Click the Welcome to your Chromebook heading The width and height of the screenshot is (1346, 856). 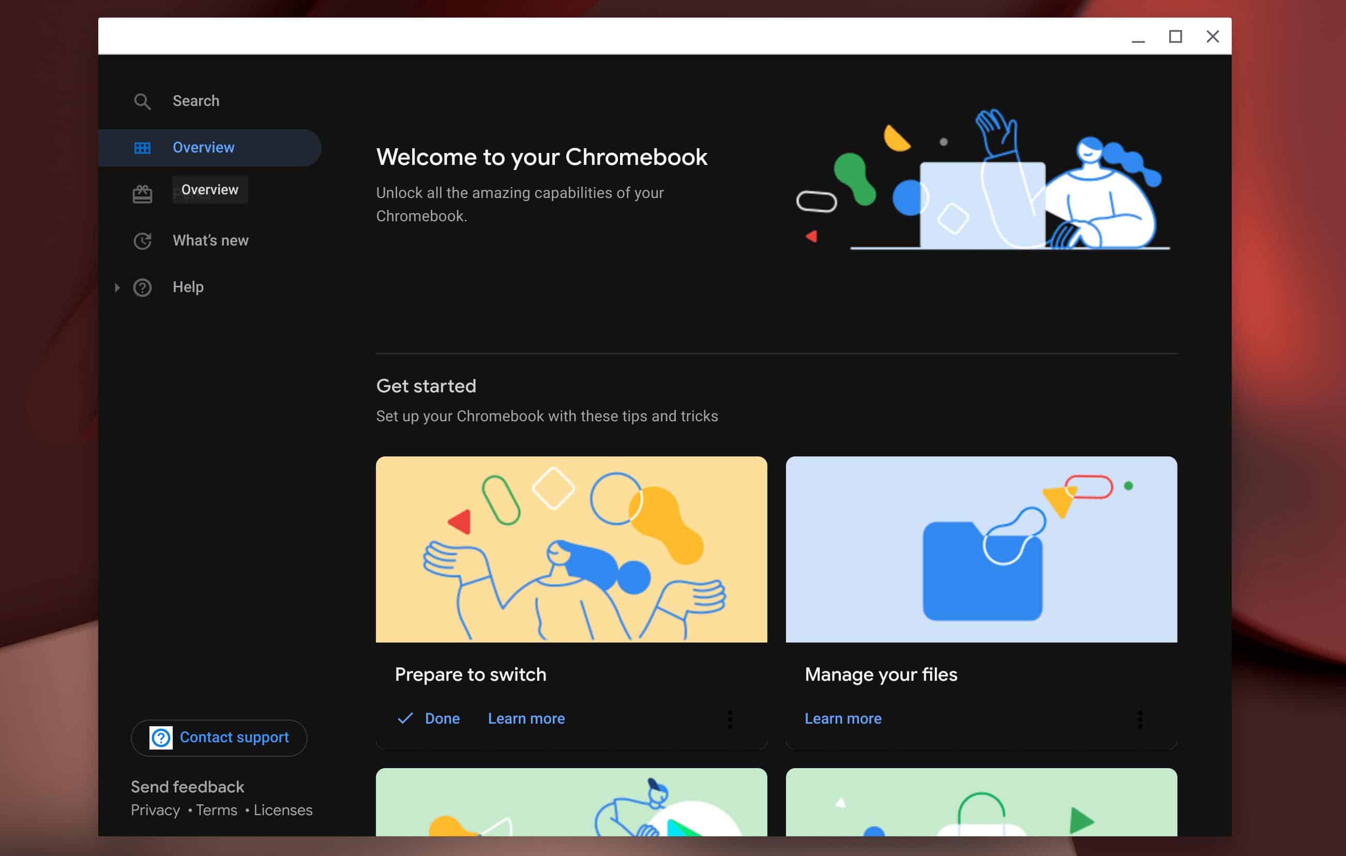[x=541, y=157]
